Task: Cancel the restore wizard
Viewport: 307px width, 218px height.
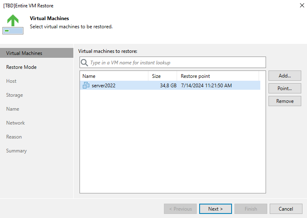Action: point(286,209)
